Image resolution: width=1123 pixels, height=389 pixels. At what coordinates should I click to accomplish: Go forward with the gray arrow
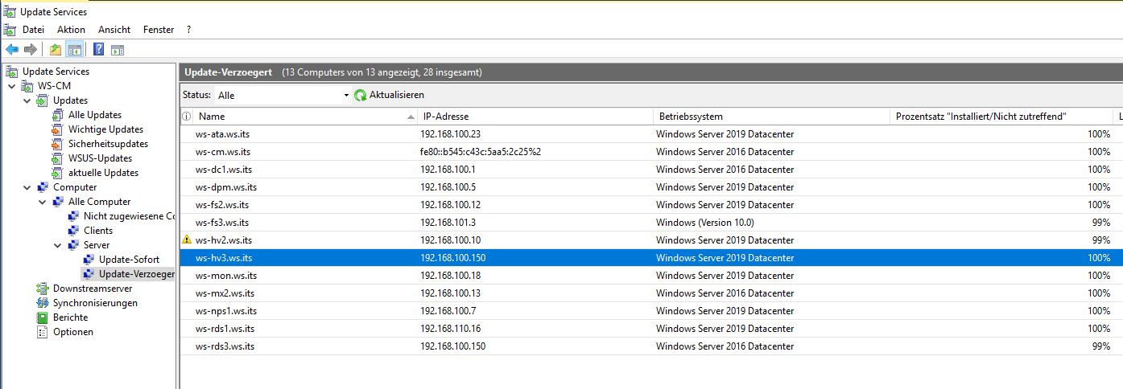pyautogui.click(x=31, y=50)
